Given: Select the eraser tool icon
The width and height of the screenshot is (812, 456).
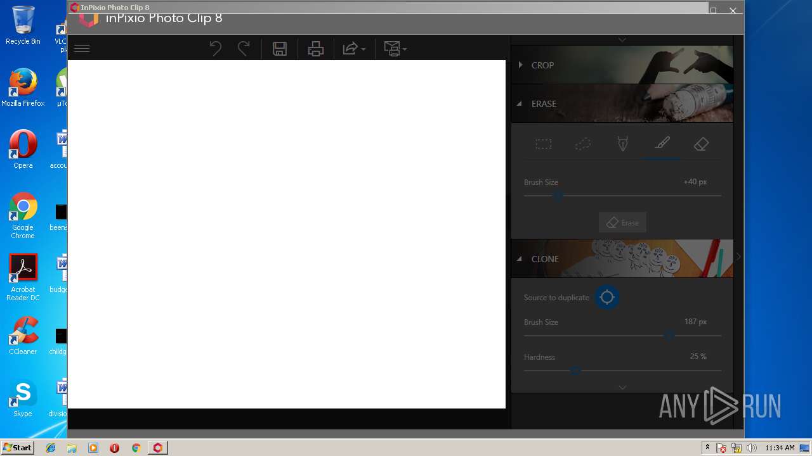Looking at the screenshot, I should pos(701,144).
